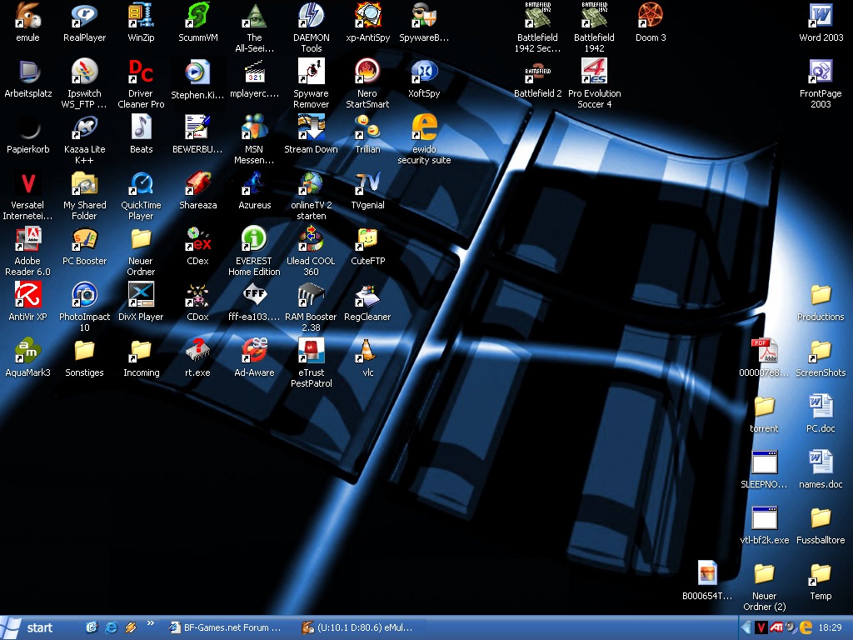853x640 pixels.
Task: Select the vtl-bf2k.exe file
Action: pos(765,524)
